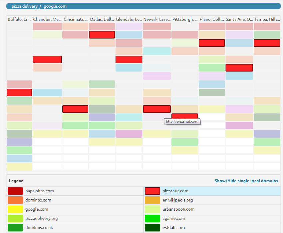The height and width of the screenshot is (233, 283).
Task: Select the highlighted red cell under Newark
Action: click(x=157, y=109)
